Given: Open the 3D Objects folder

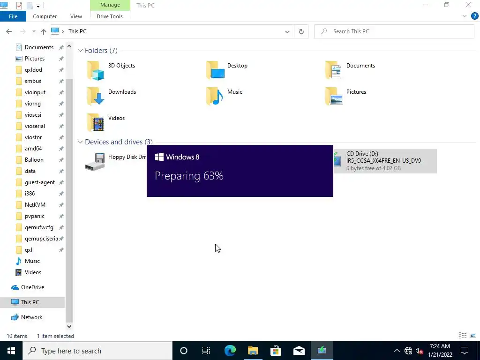Looking at the screenshot, I should (x=111, y=70).
